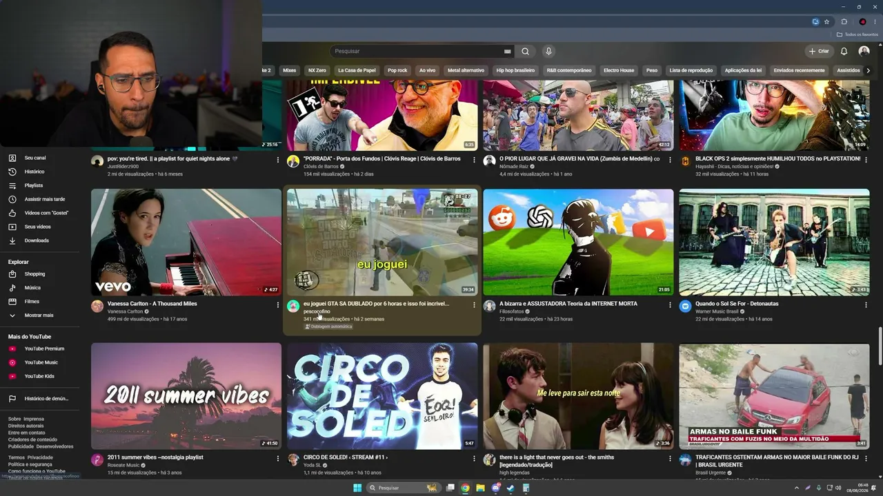
Task: Open the Windows Start menu
Action: tap(357, 488)
